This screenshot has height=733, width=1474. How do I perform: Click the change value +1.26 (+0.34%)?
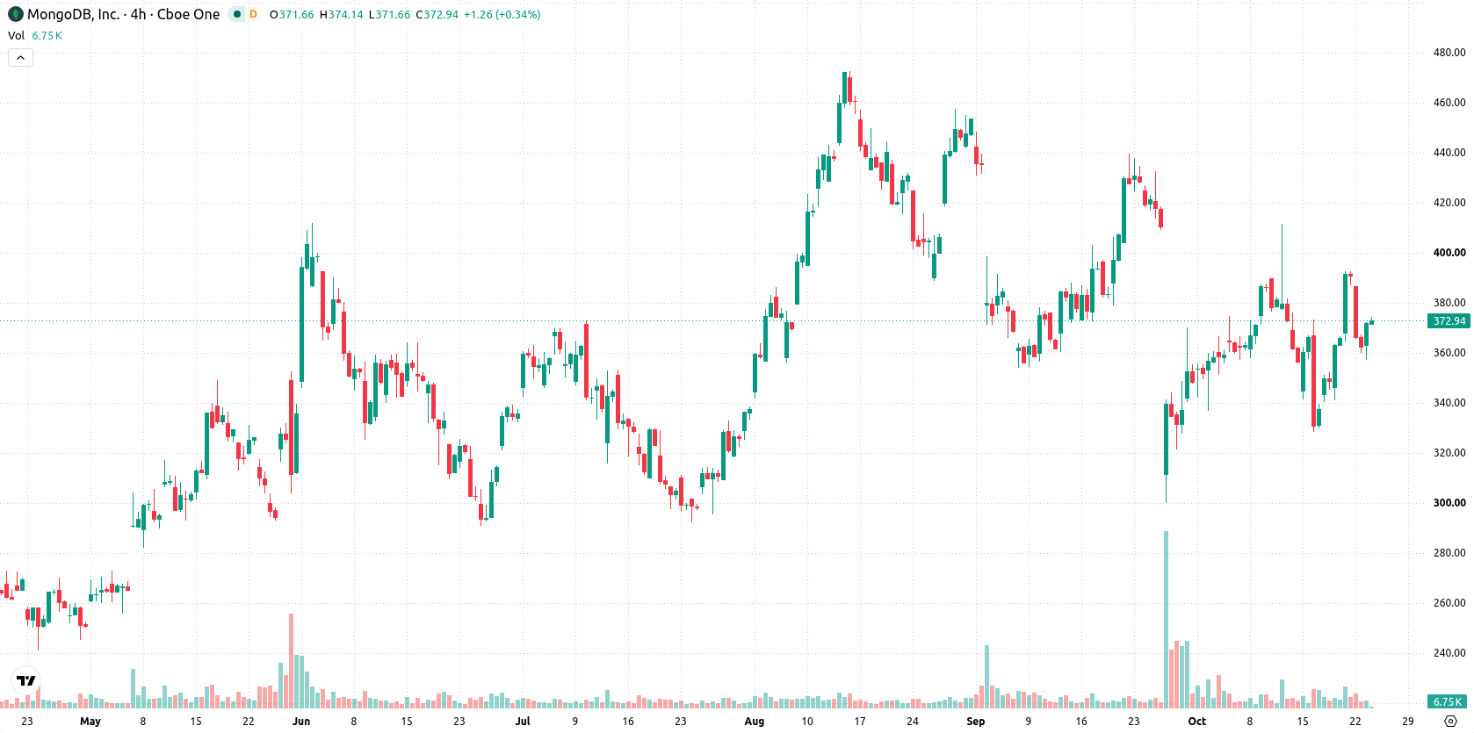pyautogui.click(x=502, y=15)
